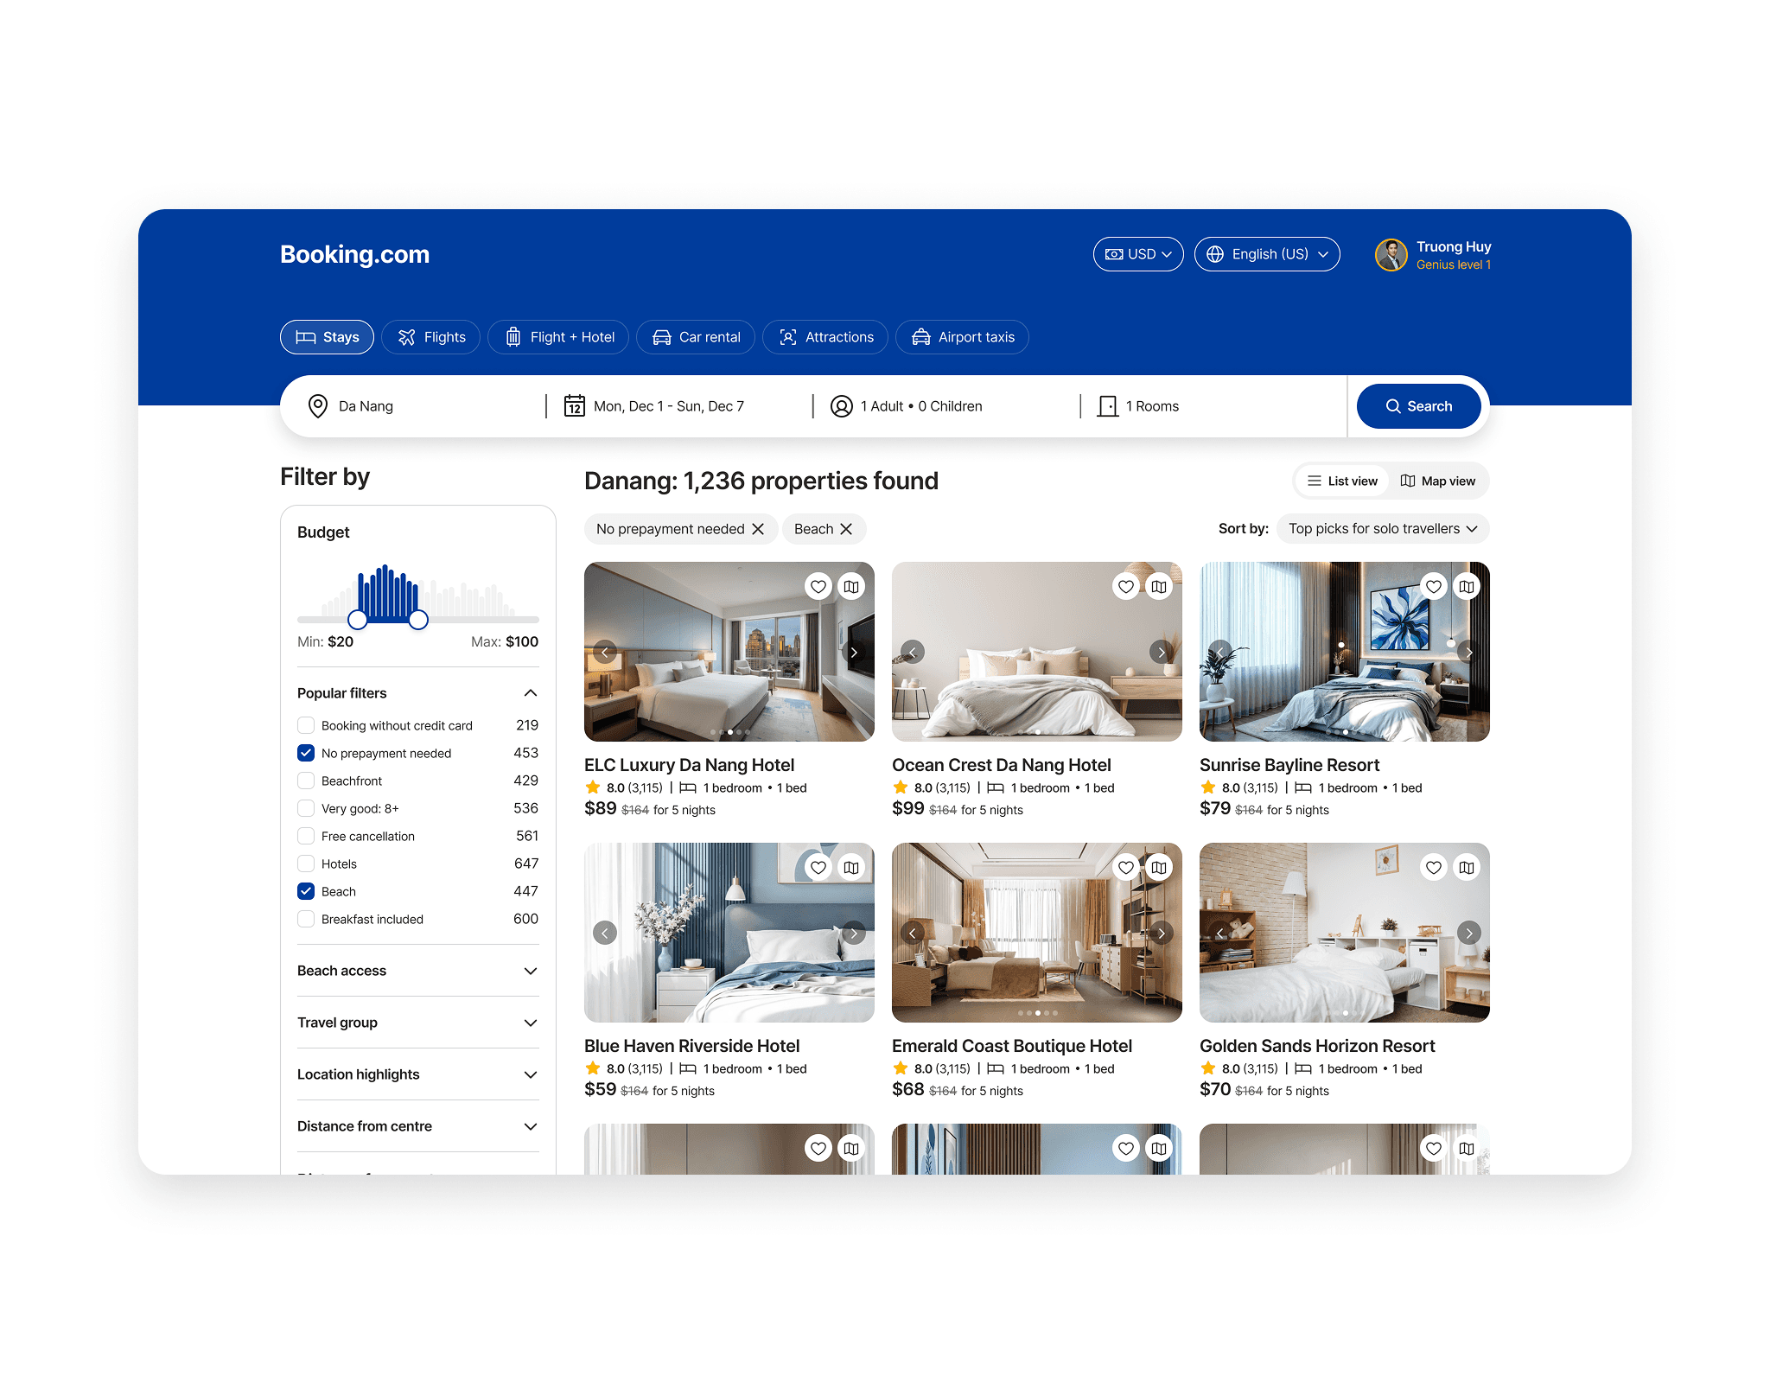This screenshot has width=1770, height=1383.
Task: Show Ocean Crest Da Nang Hotel on map
Action: [1158, 587]
